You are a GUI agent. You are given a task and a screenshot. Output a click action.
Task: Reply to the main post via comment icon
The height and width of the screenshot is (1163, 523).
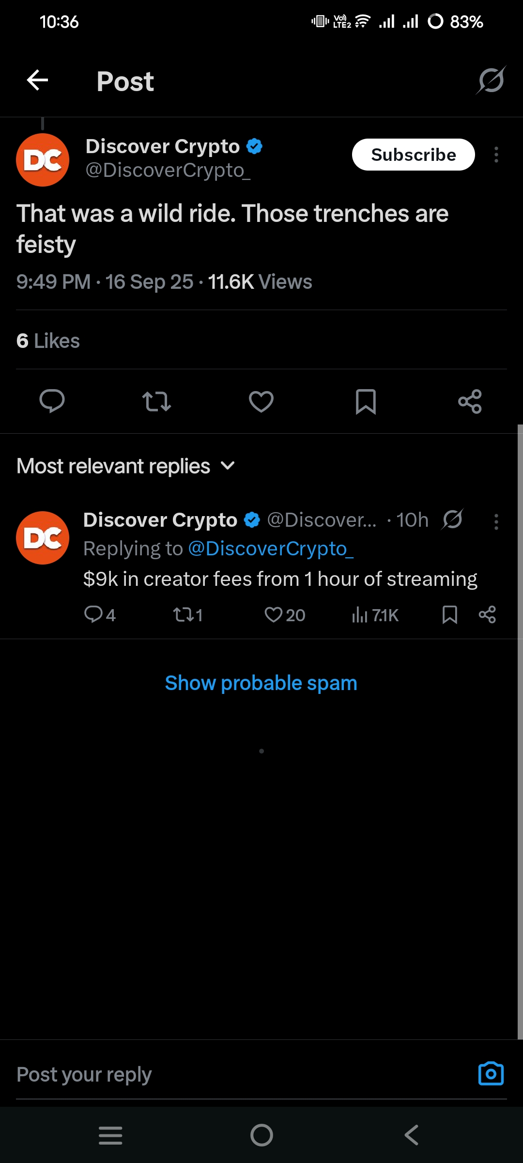point(52,401)
